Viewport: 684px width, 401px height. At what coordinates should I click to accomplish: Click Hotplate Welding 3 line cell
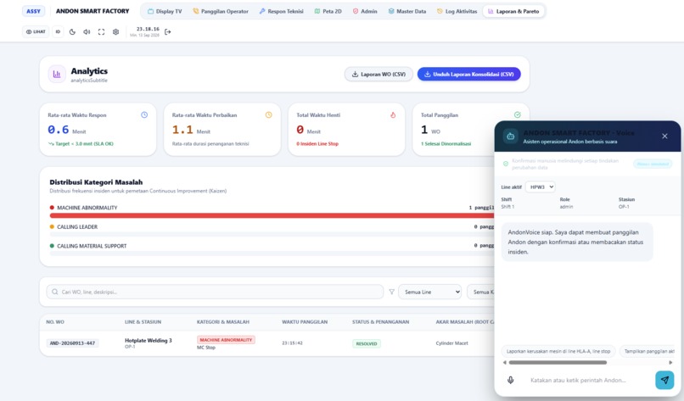click(x=149, y=341)
